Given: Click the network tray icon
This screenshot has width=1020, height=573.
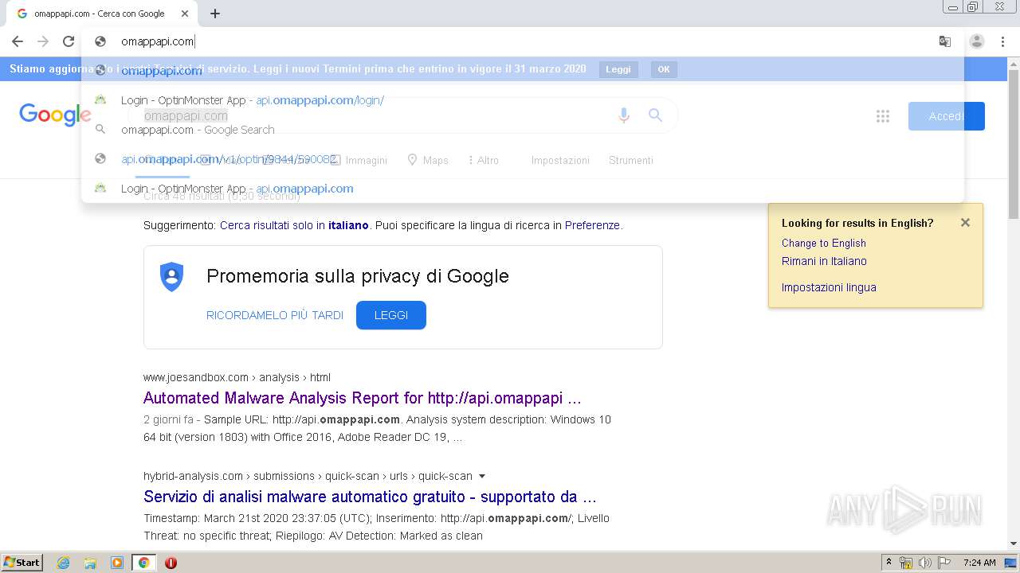Looking at the screenshot, I should point(906,563).
